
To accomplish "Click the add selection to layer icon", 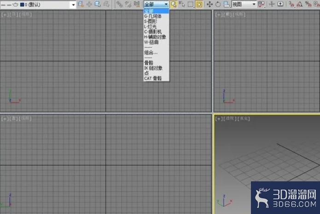I will 89,4.
